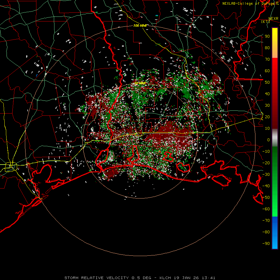Screen dimensions: 280x280
Task: Click the blue segment of the color bar
Action: (275, 233)
